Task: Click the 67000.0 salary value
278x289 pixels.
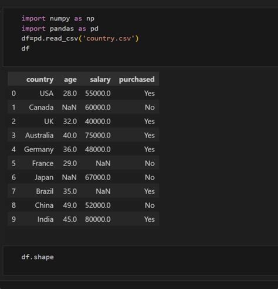Action: point(98,177)
